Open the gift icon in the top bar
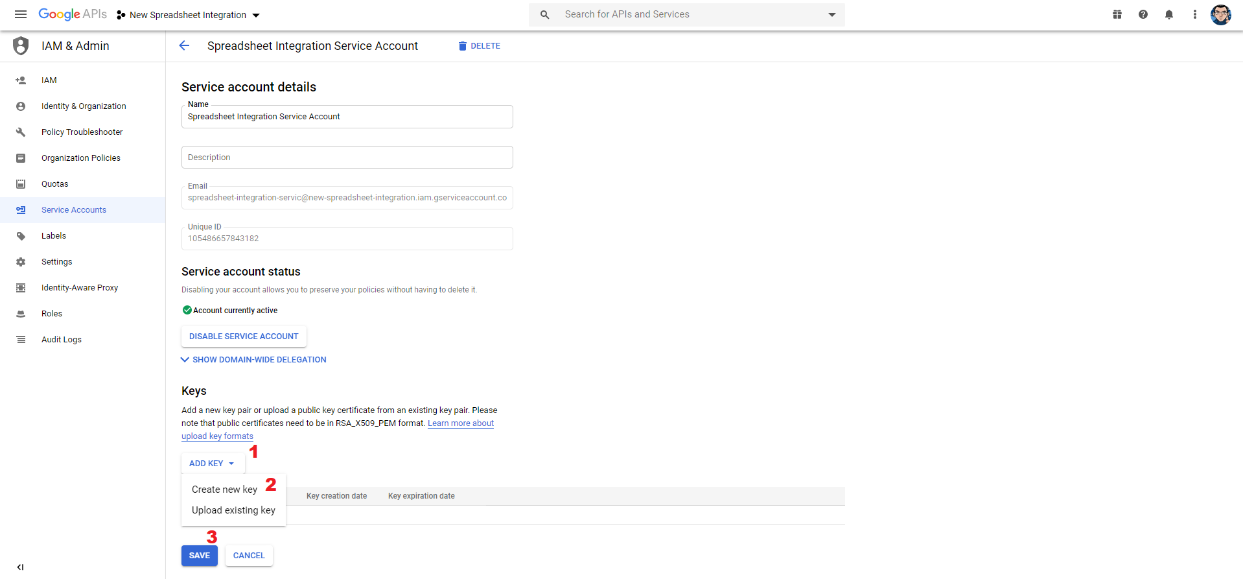 1117,14
